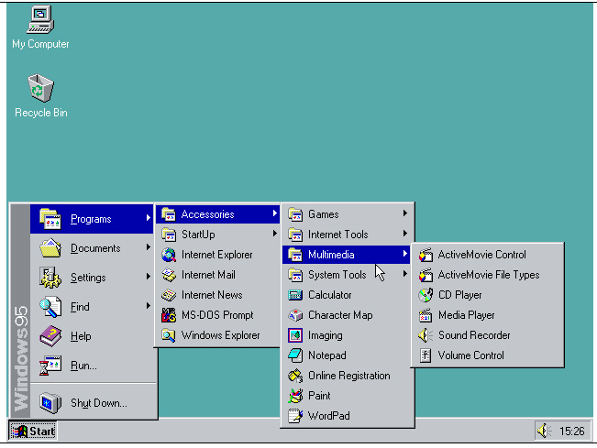The image size is (597, 448).
Task: Select the Notepad label in Accessories
Action: pos(327,355)
